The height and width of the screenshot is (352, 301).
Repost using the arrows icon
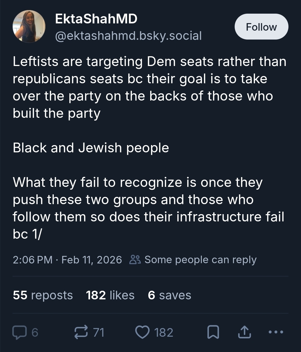pos(81,333)
